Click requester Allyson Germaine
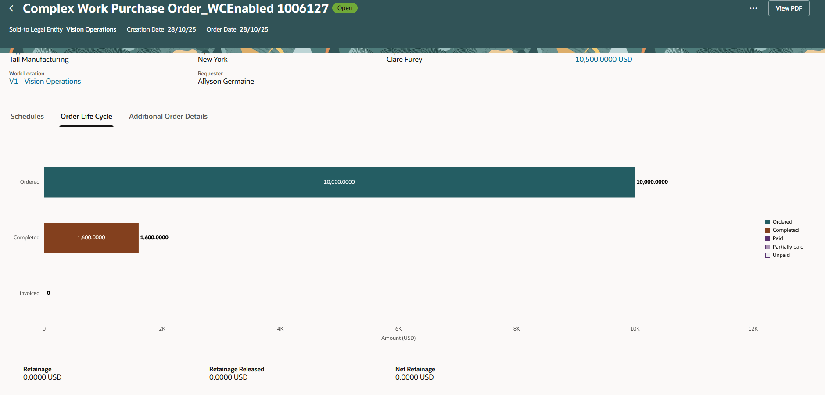 pyautogui.click(x=226, y=81)
